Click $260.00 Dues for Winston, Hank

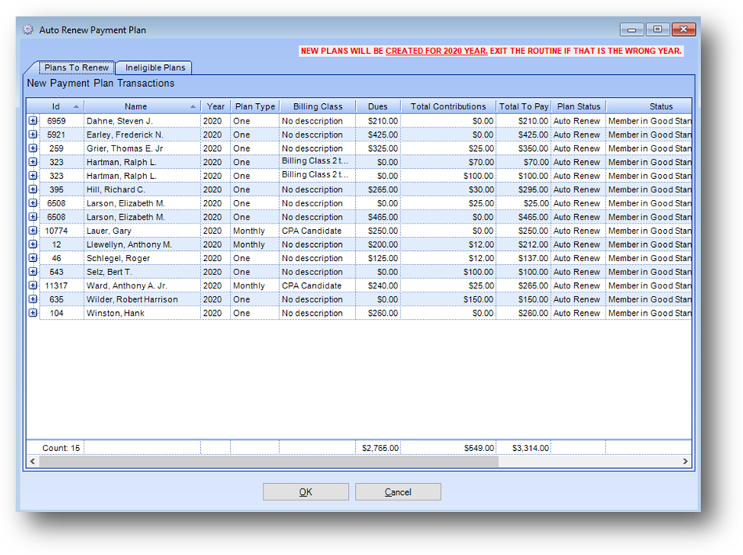378,313
